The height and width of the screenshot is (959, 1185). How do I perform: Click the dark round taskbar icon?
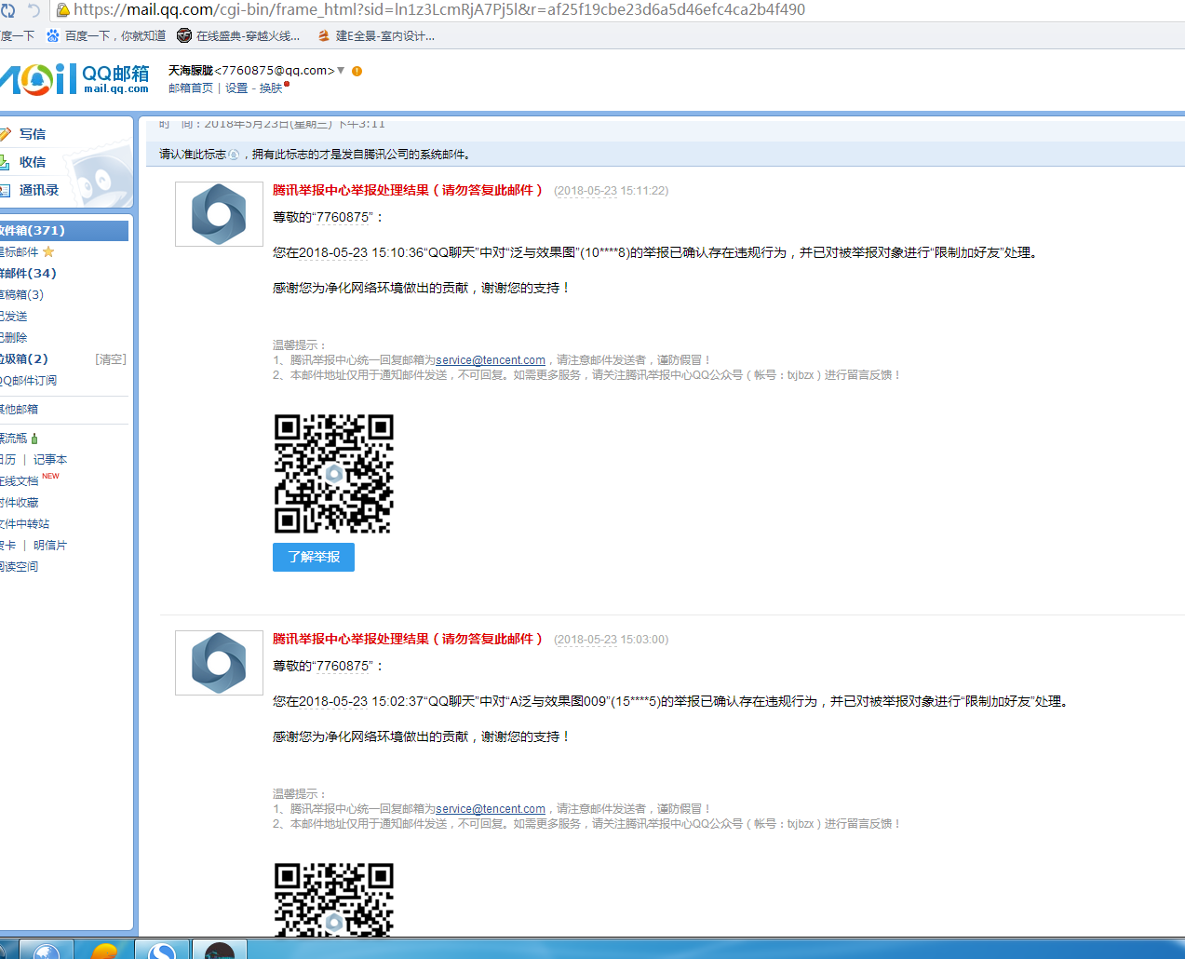click(220, 951)
